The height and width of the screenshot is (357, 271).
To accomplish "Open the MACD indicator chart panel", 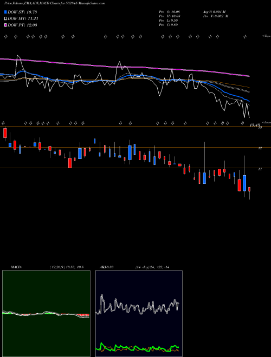I will pyautogui.click(x=46, y=314).
